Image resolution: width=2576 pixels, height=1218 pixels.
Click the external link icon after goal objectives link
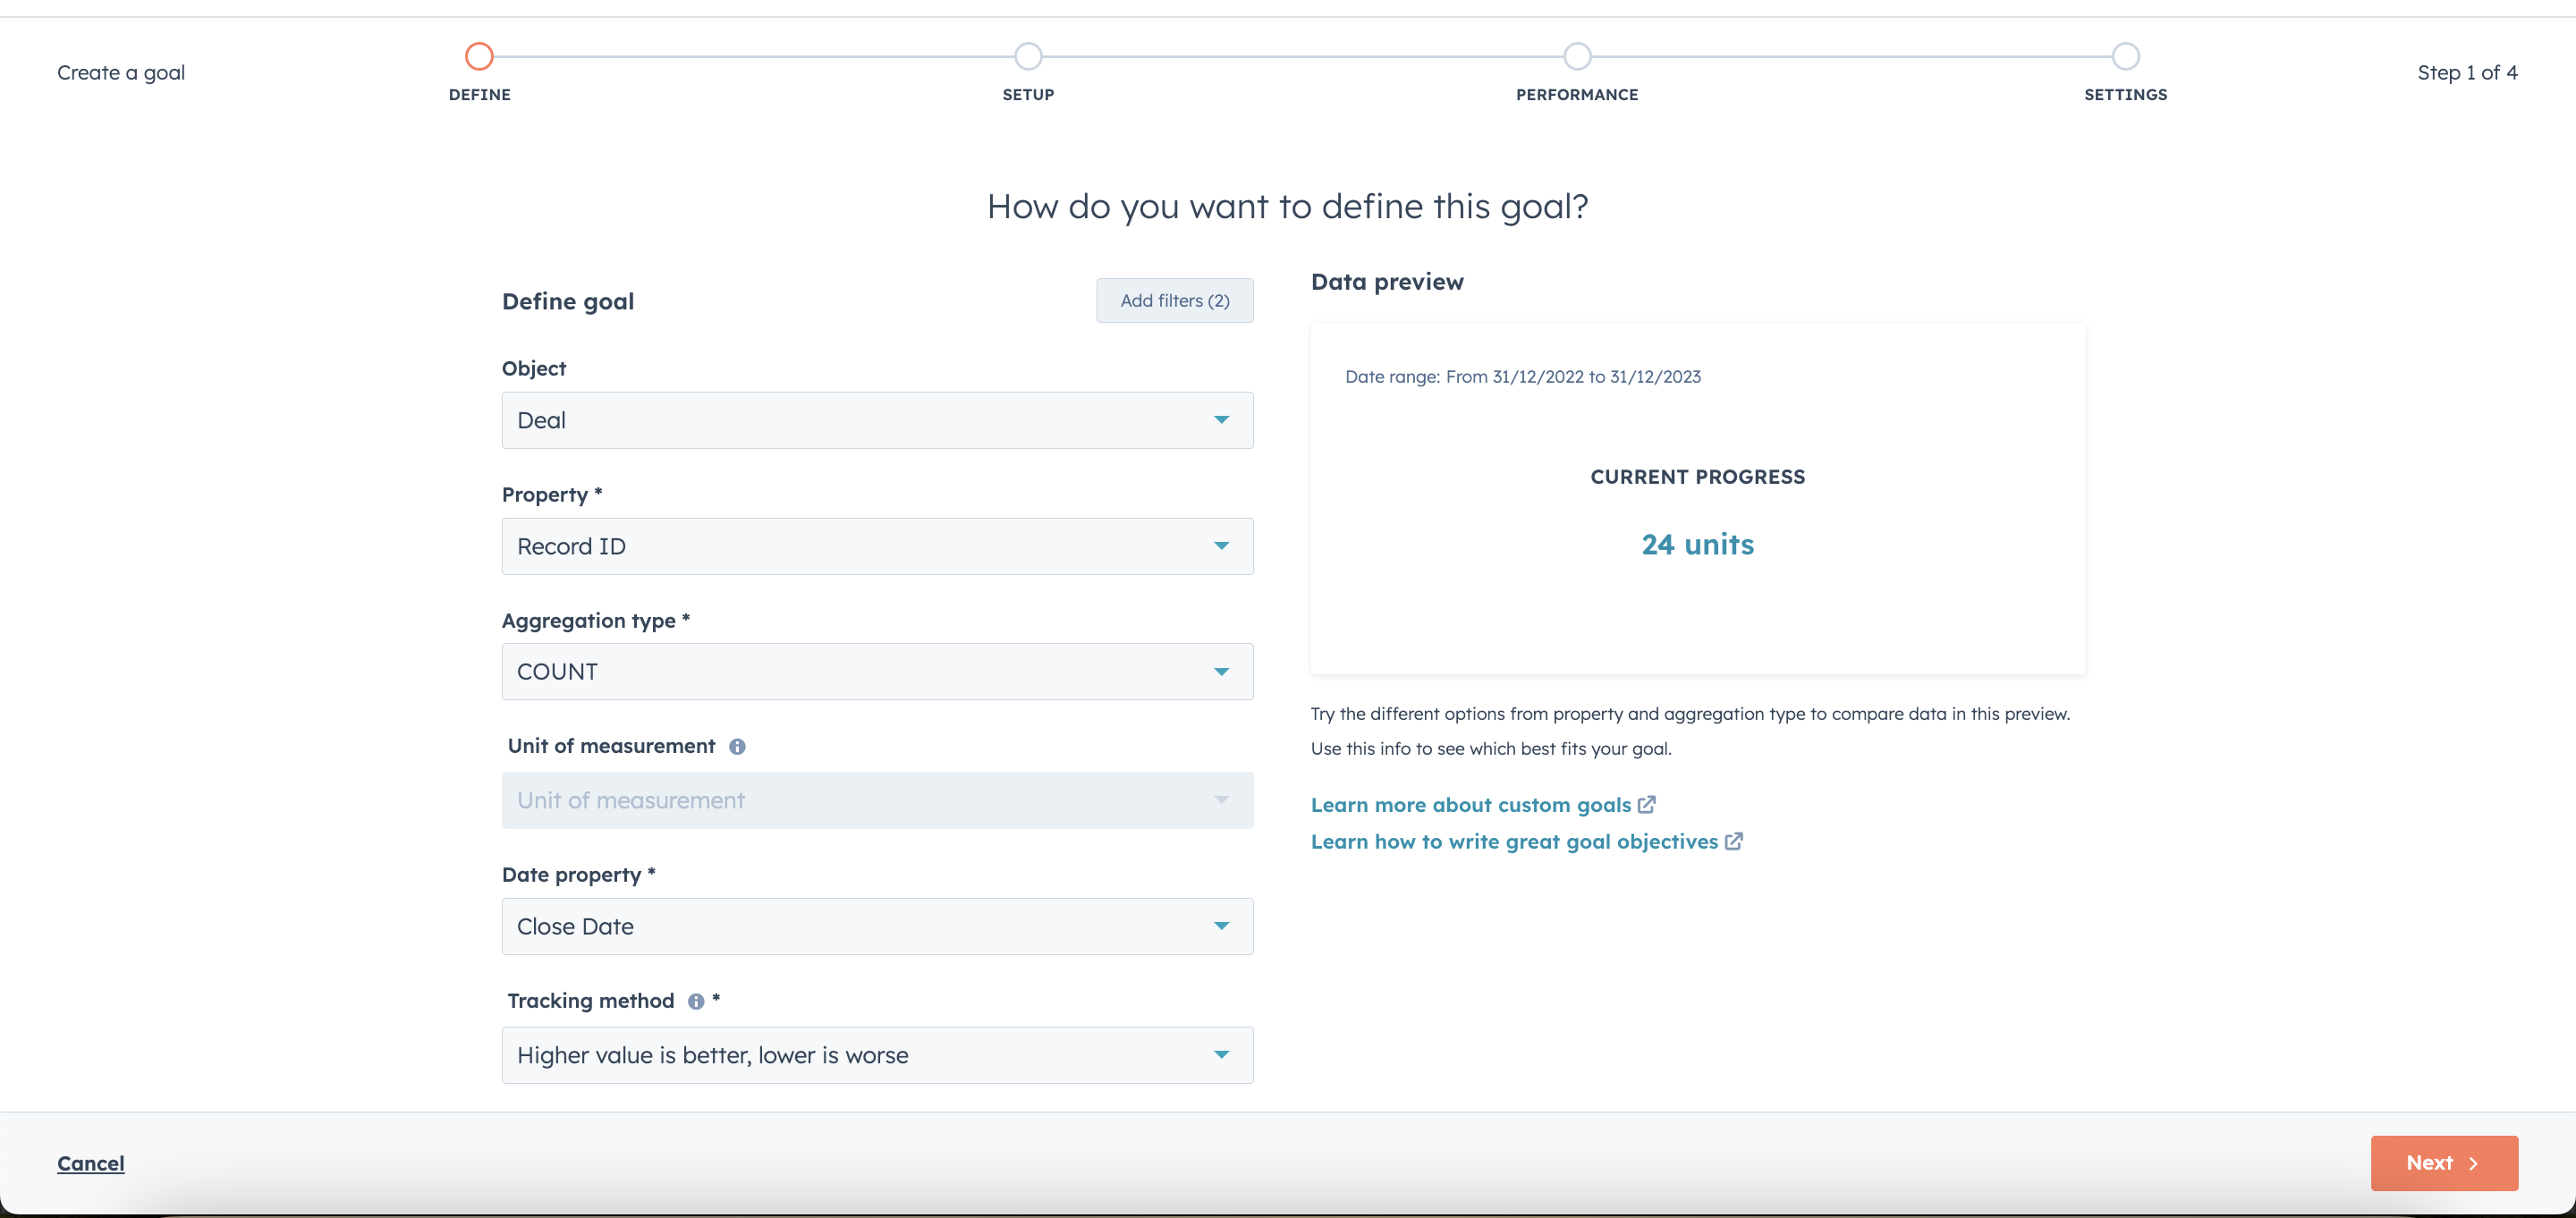1733,842
